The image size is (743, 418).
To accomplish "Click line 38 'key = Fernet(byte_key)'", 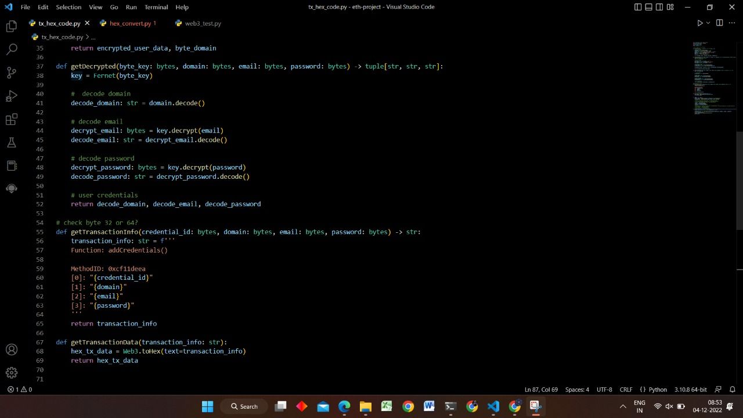I will point(111,75).
